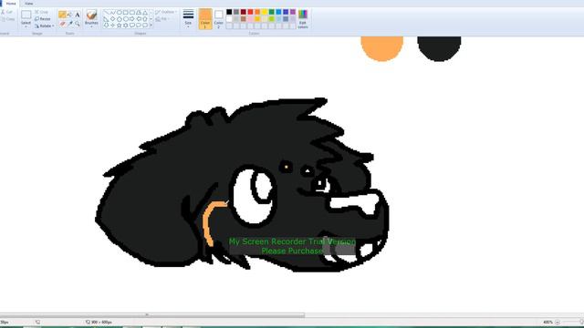Open the Select dropdown
Screen dimensions: 584x328
26,25
